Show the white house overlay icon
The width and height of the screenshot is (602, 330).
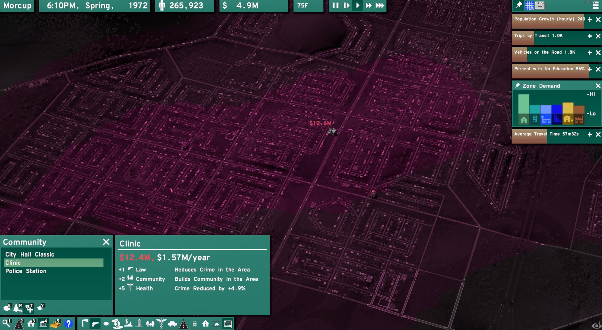(205, 323)
